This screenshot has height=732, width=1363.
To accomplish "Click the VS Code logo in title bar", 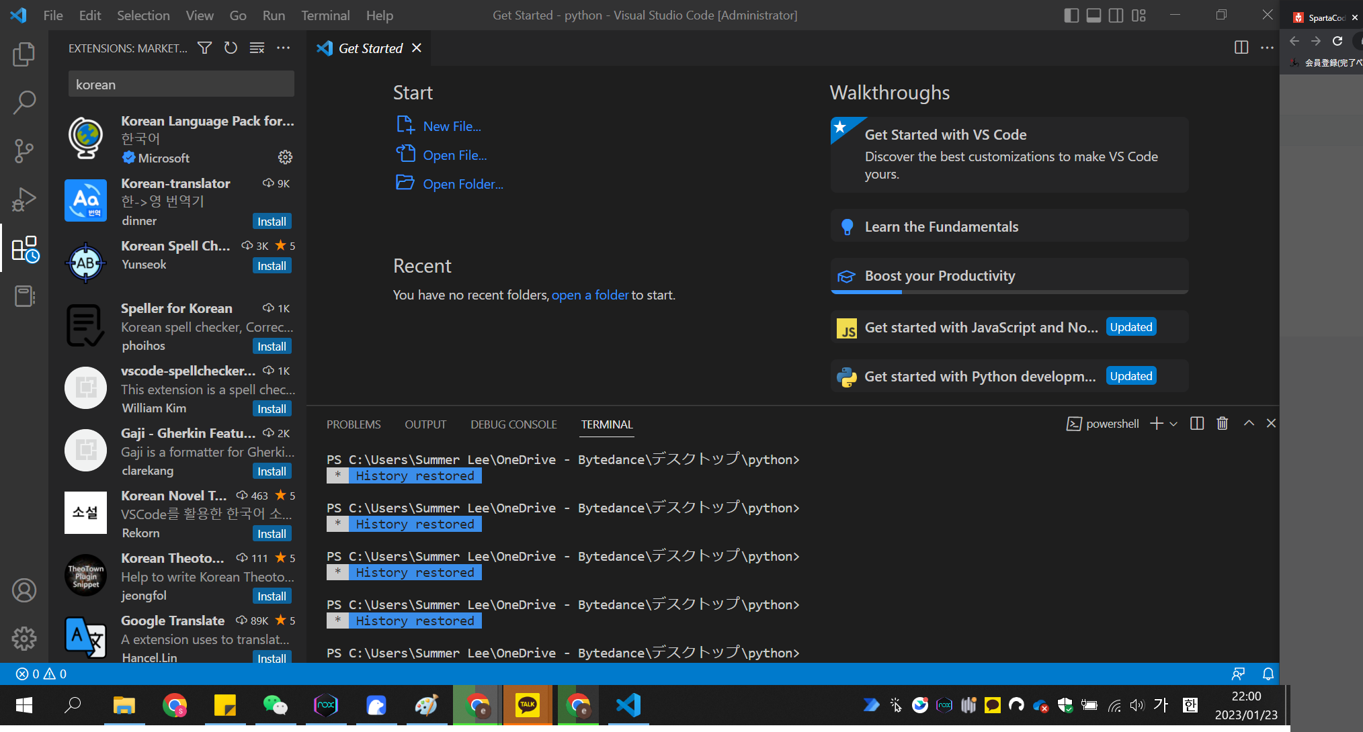I will coord(18,15).
